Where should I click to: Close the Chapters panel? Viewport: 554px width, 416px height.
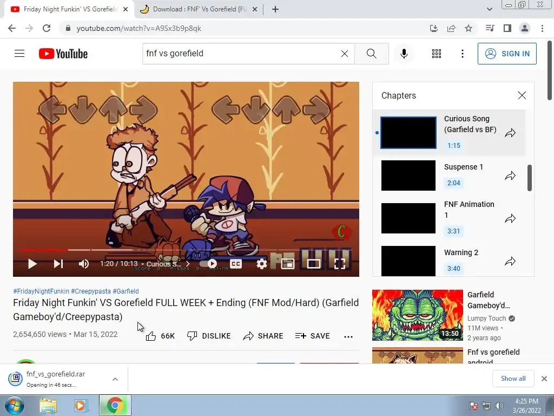pos(522,95)
